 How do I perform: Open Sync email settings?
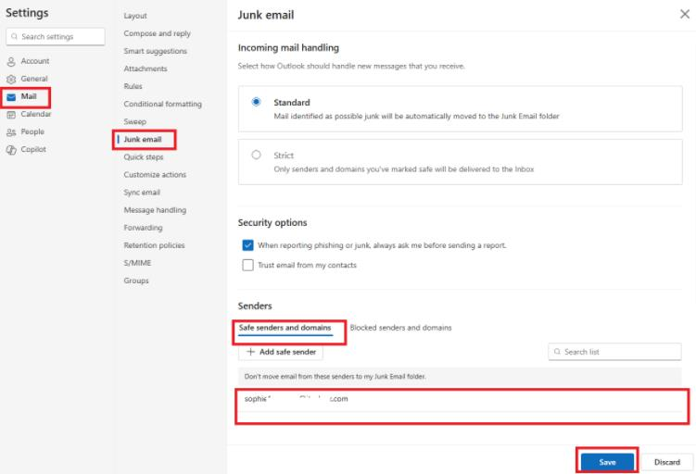coord(142,193)
